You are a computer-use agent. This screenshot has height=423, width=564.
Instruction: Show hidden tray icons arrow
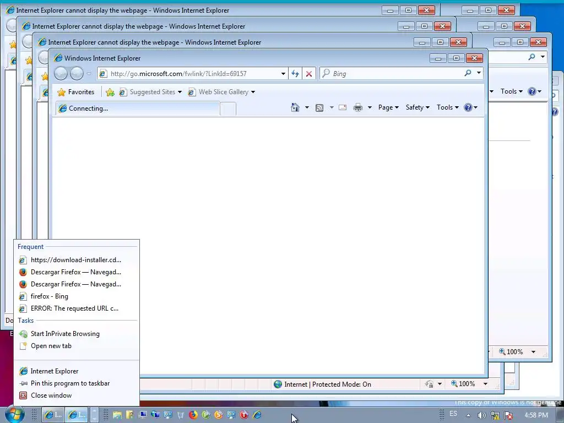click(x=468, y=415)
